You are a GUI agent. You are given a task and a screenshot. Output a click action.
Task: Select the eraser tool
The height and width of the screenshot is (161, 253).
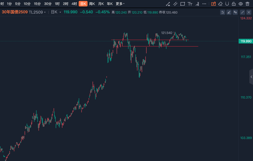coord(220,4)
